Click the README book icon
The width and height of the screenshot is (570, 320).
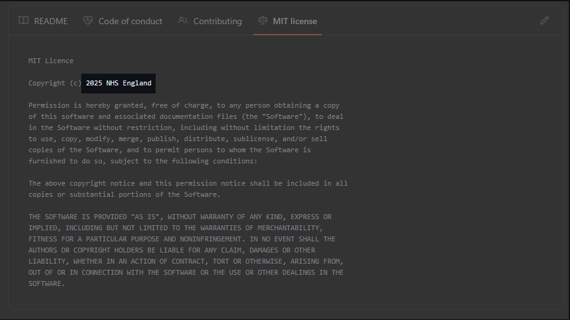pyautogui.click(x=24, y=20)
